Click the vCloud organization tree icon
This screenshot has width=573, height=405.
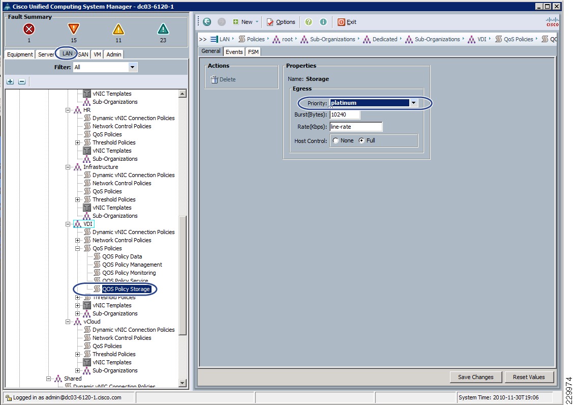[x=78, y=322]
